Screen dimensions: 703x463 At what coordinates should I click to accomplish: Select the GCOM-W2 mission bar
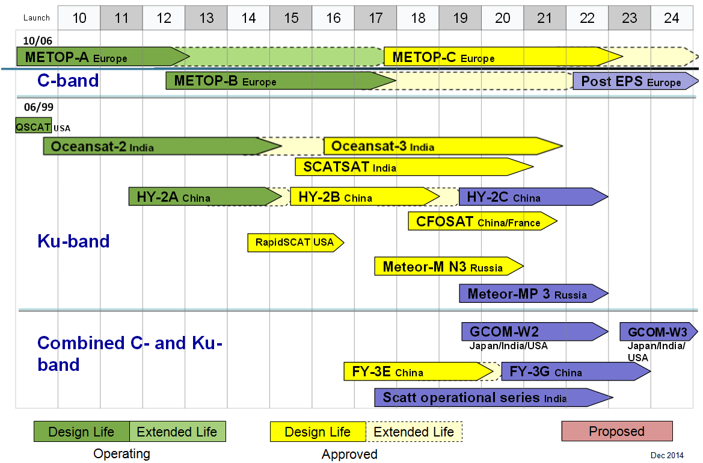tap(532, 332)
